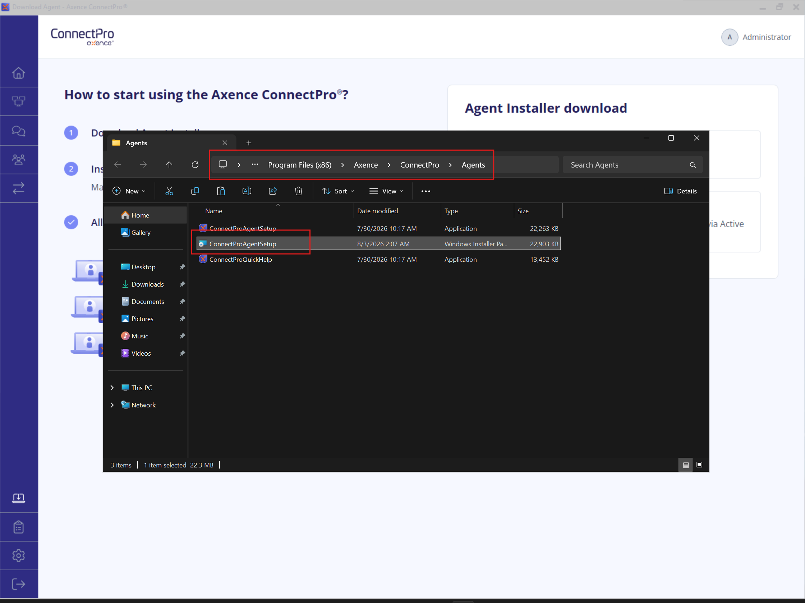
Task: Open chevron dropdown after Axence breadcrumb
Action: [389, 165]
